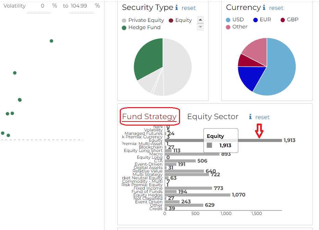Reset the Fund Strategy chart filter

click(x=263, y=117)
